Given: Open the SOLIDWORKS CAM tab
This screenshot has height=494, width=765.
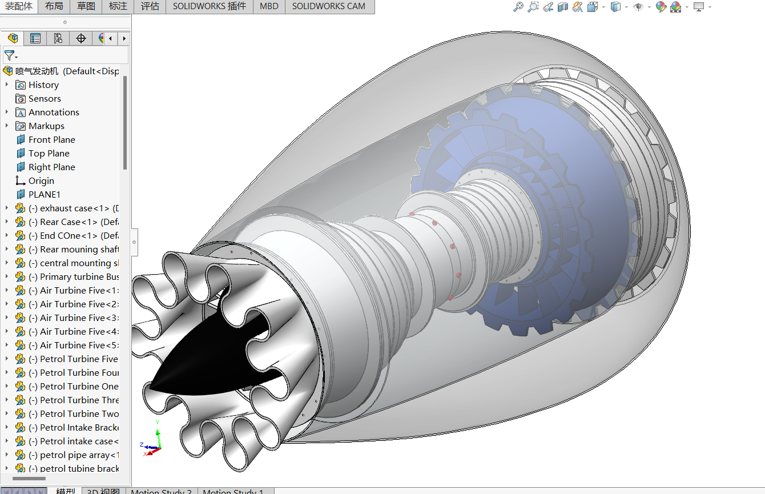Looking at the screenshot, I should [x=329, y=7].
